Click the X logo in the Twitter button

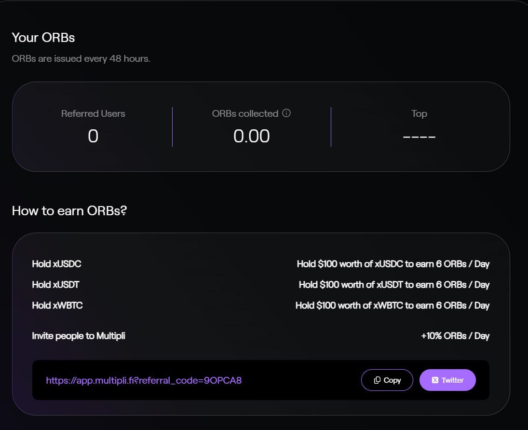pyautogui.click(x=435, y=380)
